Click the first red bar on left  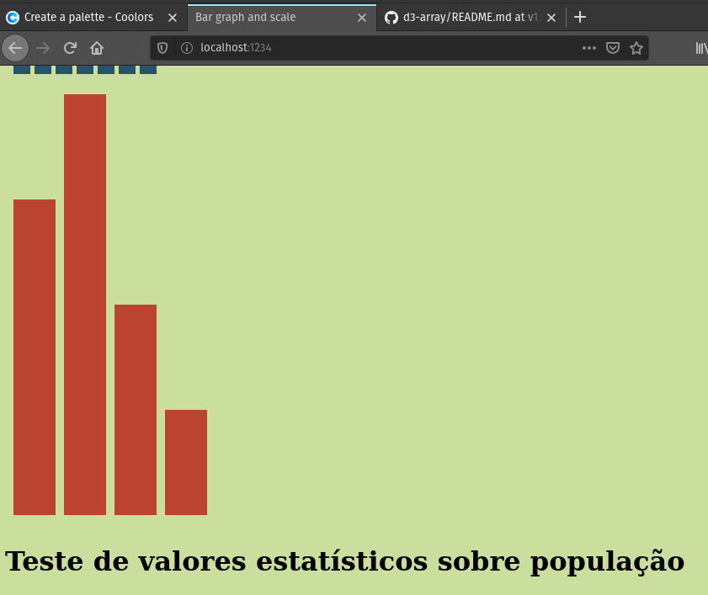click(35, 357)
